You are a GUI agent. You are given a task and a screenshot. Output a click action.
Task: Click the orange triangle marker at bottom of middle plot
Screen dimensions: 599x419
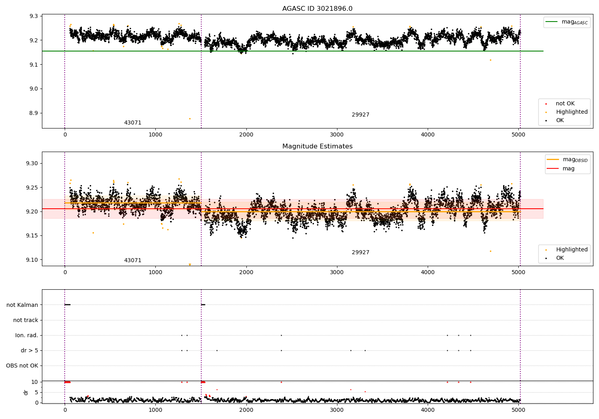tap(190, 265)
